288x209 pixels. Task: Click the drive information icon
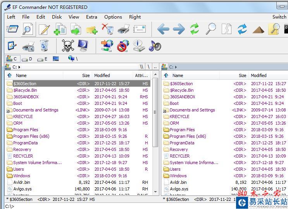139,46
